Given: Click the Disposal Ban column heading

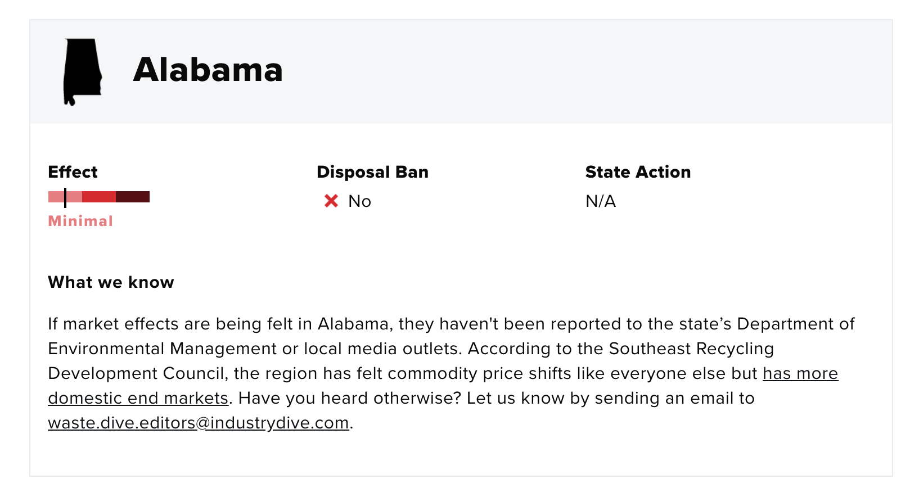Looking at the screenshot, I should pos(372,172).
